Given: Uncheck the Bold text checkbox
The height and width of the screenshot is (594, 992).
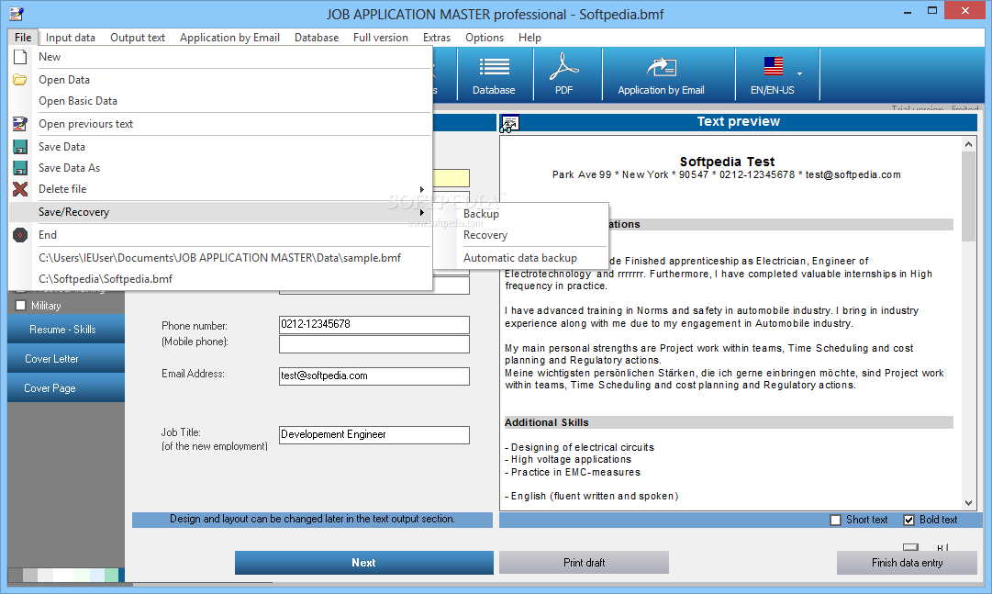Looking at the screenshot, I should click(909, 520).
